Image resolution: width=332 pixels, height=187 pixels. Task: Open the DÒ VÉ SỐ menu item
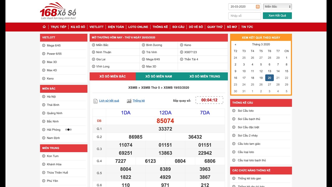tap(196, 27)
